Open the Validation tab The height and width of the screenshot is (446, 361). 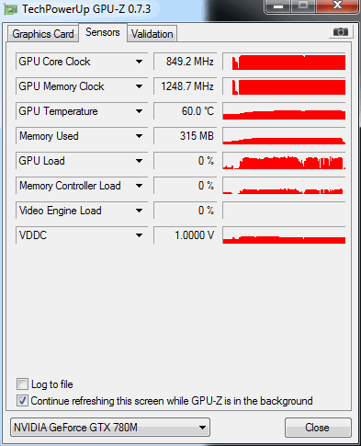point(152,34)
